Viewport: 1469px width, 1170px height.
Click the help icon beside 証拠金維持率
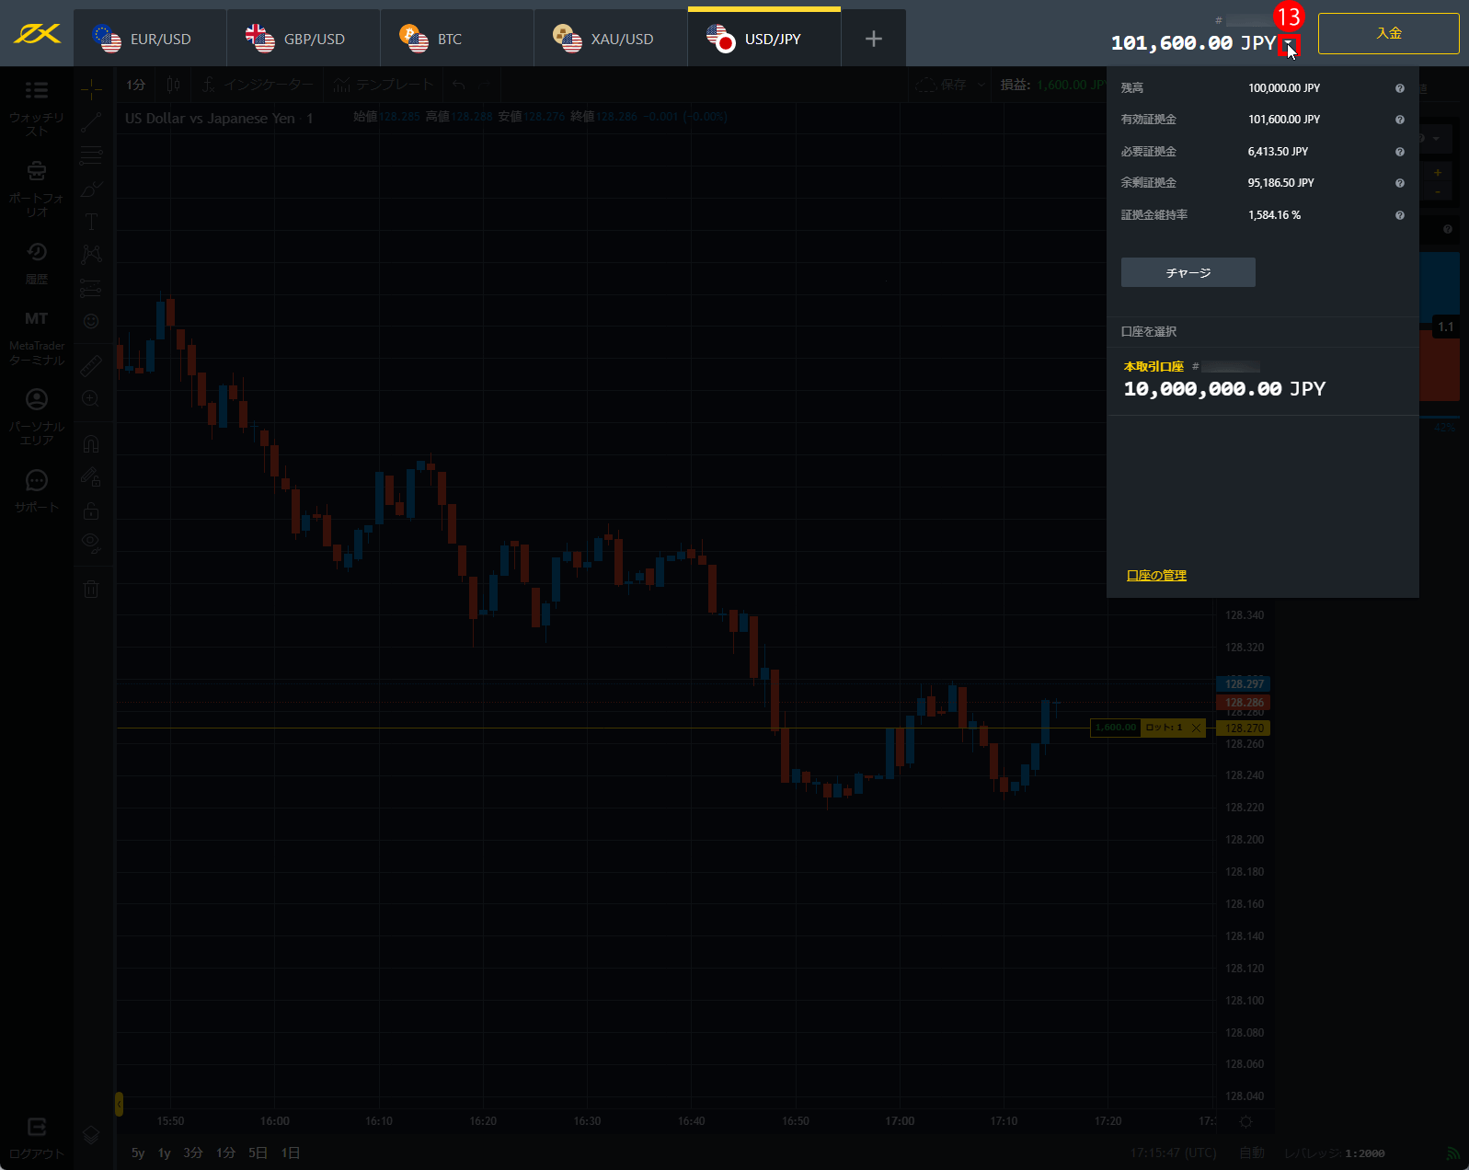[1399, 215]
